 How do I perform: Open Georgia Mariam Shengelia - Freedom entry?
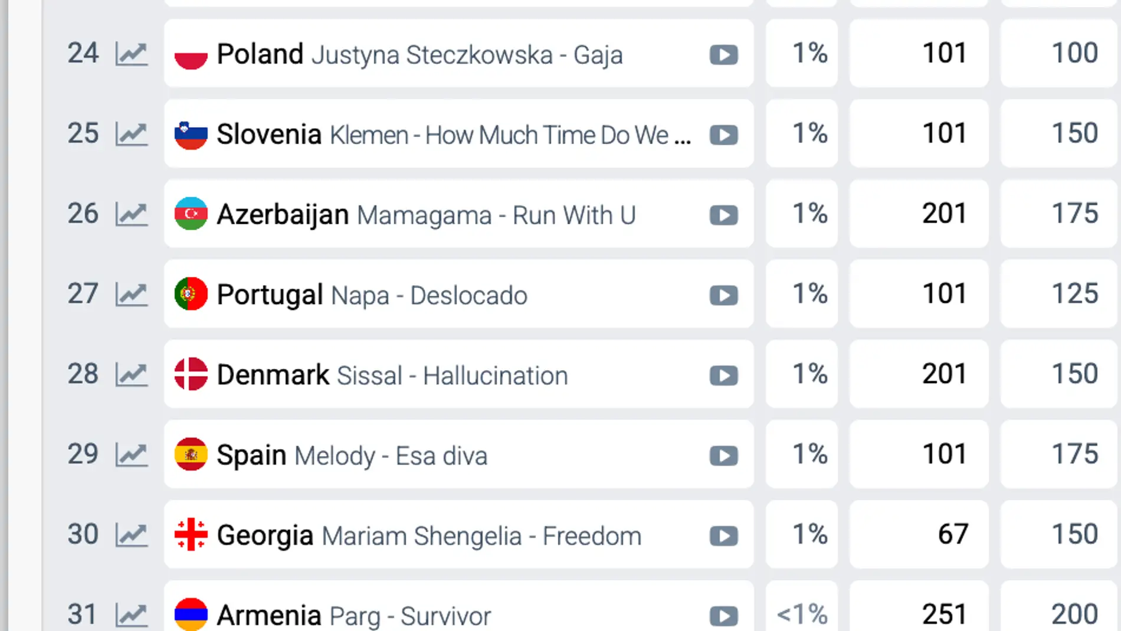429,536
